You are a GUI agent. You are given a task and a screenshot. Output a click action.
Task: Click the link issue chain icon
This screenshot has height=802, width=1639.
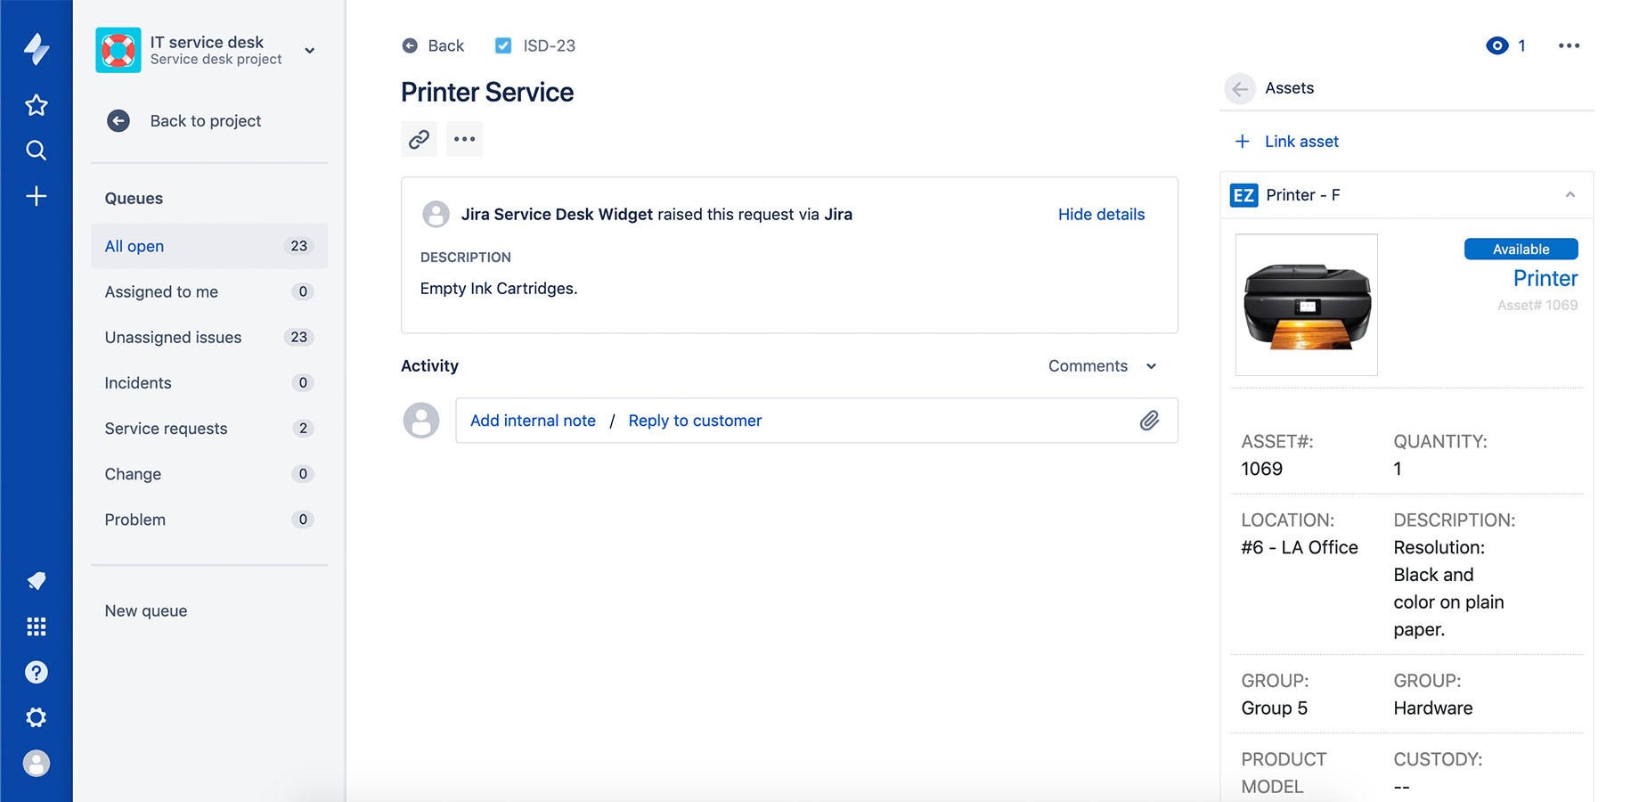(x=419, y=139)
